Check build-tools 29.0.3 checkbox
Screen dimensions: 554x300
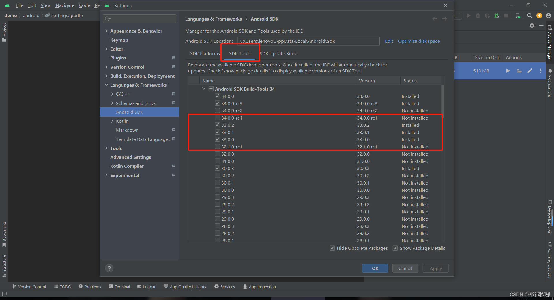[x=217, y=197]
